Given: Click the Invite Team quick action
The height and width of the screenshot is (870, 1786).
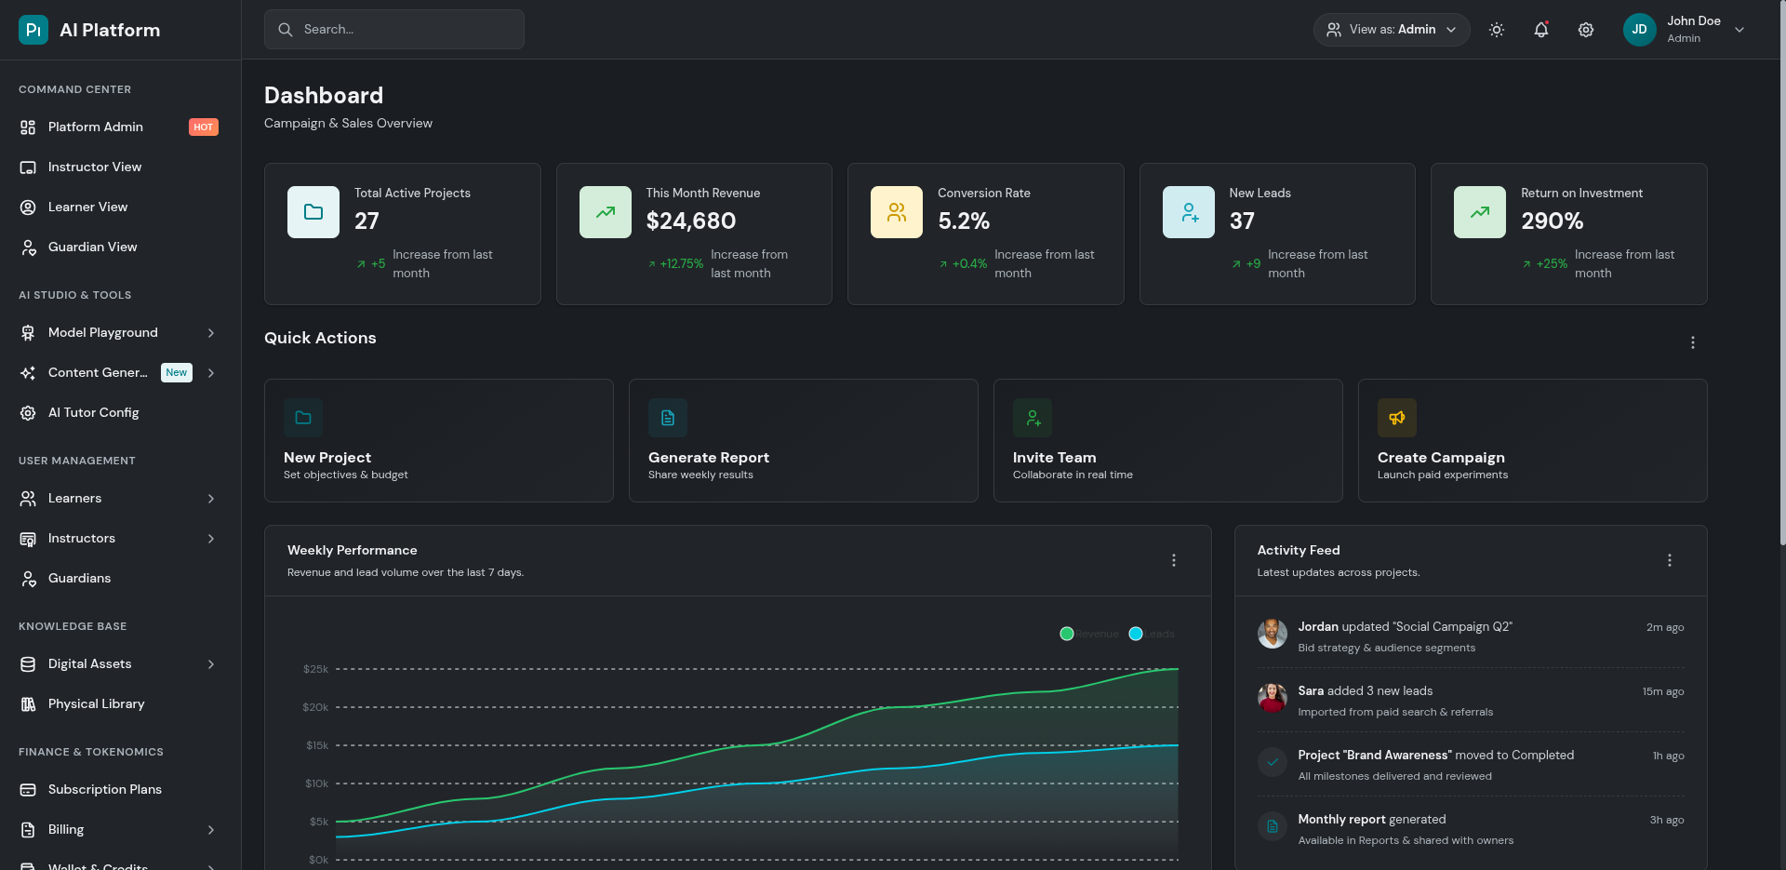Looking at the screenshot, I should (x=1167, y=440).
